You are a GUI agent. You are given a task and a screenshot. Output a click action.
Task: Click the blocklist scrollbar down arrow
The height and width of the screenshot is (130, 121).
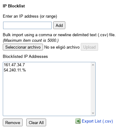tap(93, 113)
